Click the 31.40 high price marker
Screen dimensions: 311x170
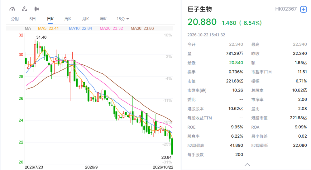tap(41, 37)
